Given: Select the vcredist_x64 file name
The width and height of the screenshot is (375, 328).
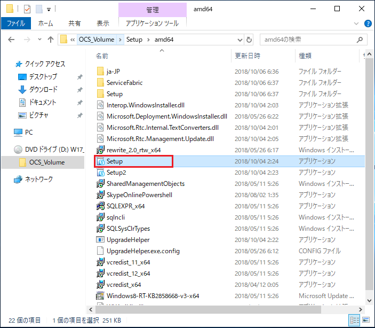Looking at the screenshot, I should (x=124, y=285).
